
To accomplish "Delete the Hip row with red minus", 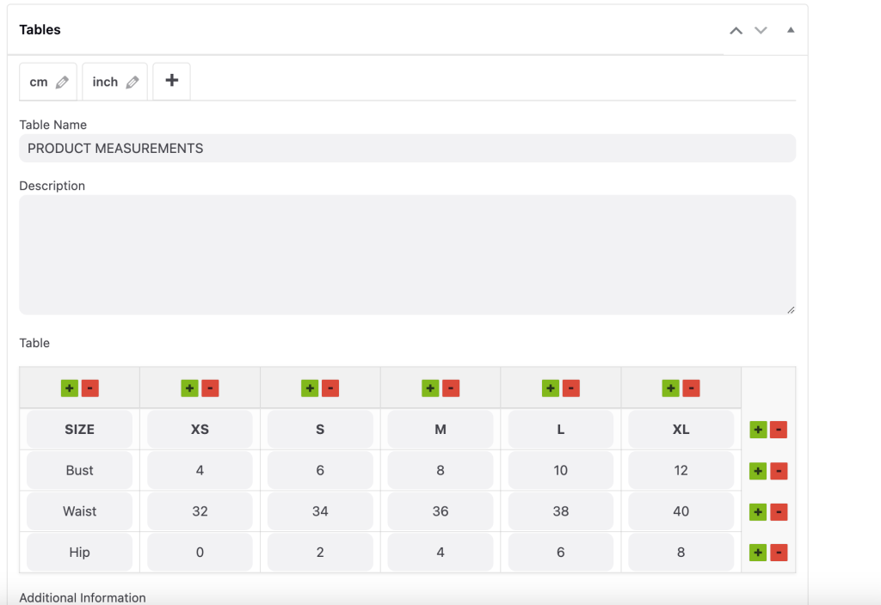I will [x=779, y=553].
